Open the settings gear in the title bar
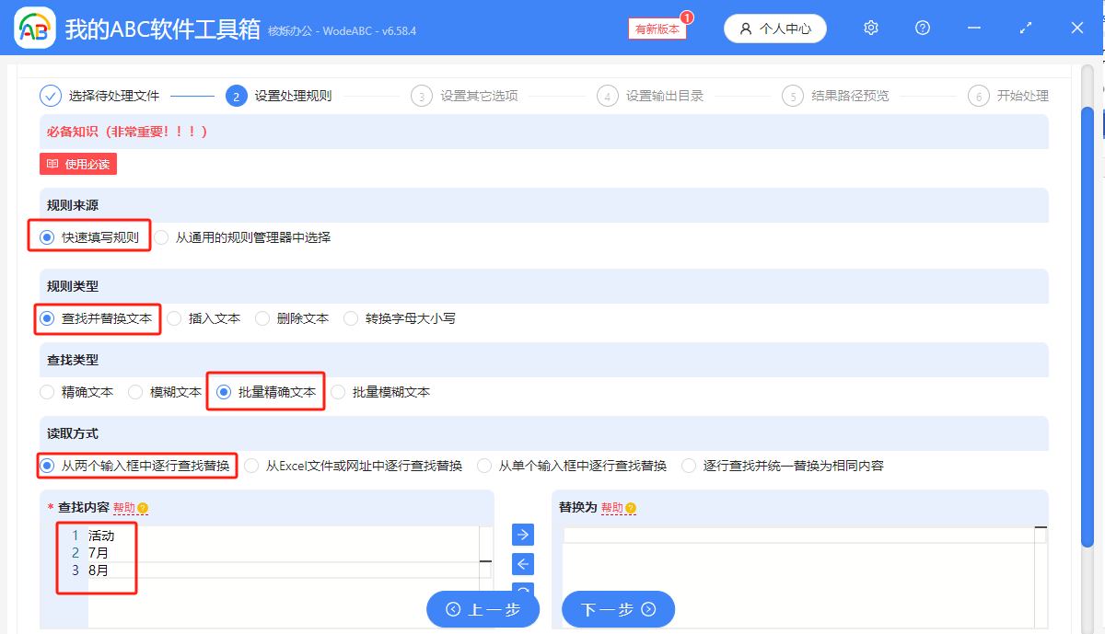 [x=870, y=28]
